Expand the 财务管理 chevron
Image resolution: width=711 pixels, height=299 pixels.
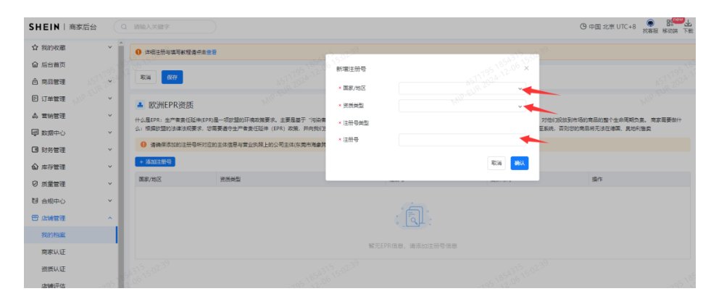[x=109, y=149]
